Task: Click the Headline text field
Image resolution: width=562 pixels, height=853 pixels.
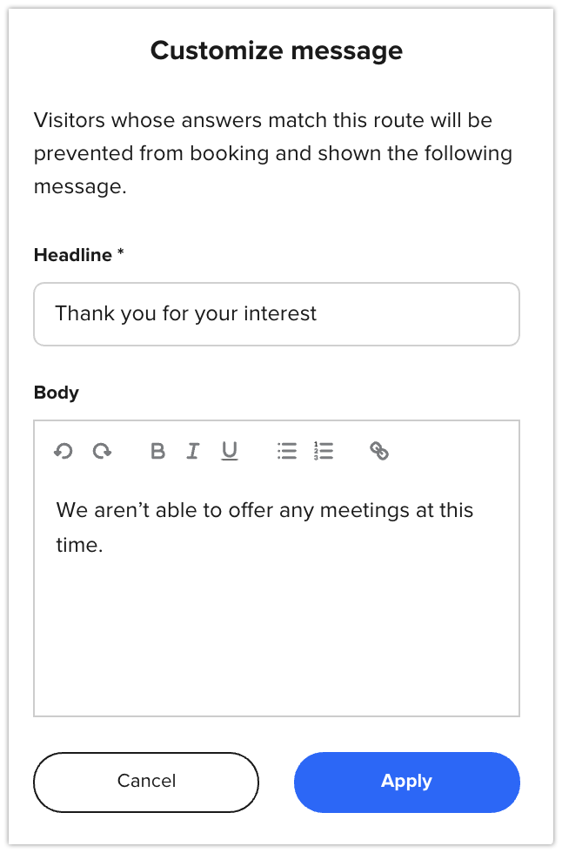Action: click(277, 313)
